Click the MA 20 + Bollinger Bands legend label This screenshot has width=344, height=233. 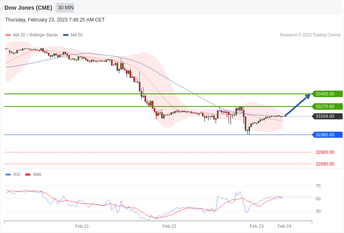(x=36, y=35)
